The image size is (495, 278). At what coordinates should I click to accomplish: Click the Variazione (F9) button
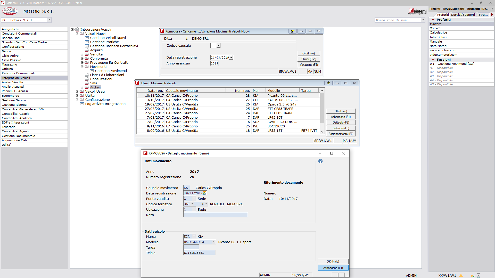pyautogui.click(x=309, y=65)
